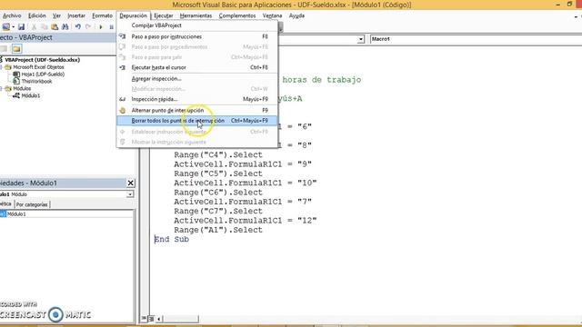Click the Range("C6").Select code line

[x=218, y=193]
